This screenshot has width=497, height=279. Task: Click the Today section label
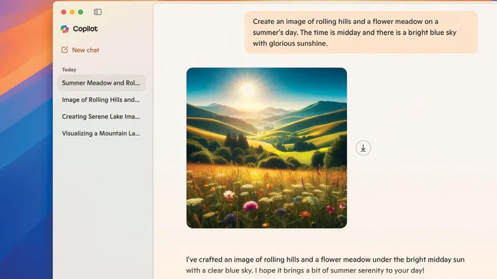click(69, 70)
